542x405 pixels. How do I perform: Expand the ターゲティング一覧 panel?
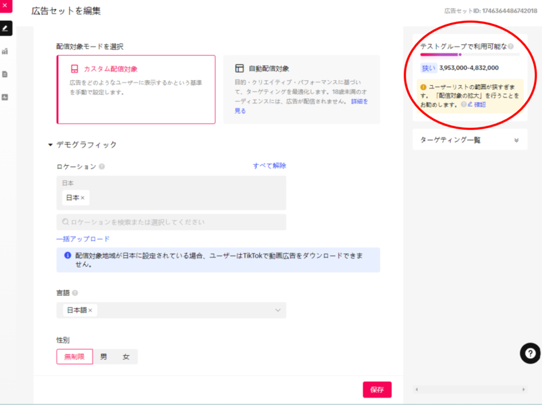516,140
